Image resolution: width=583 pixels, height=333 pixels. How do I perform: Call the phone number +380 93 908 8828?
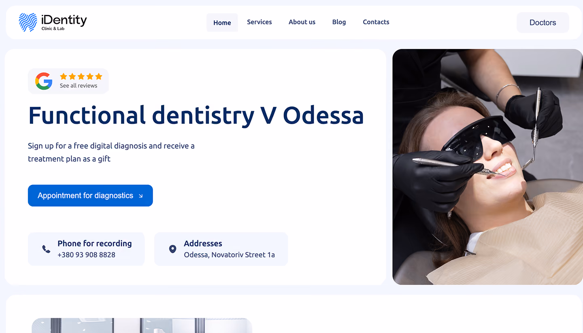(x=86, y=255)
